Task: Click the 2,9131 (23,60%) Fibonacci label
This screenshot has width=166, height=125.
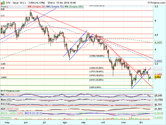Action: tap(96, 80)
